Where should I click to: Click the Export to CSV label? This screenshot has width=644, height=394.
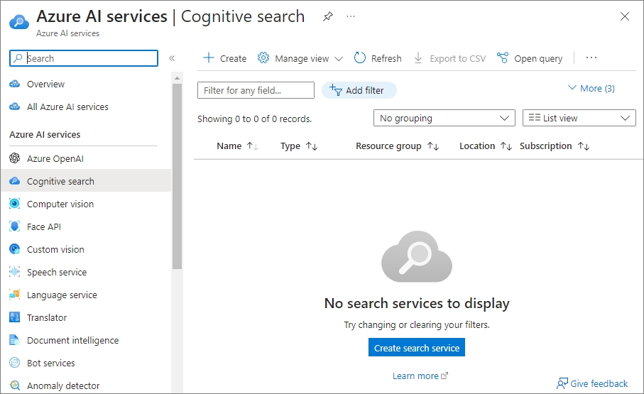[457, 59]
